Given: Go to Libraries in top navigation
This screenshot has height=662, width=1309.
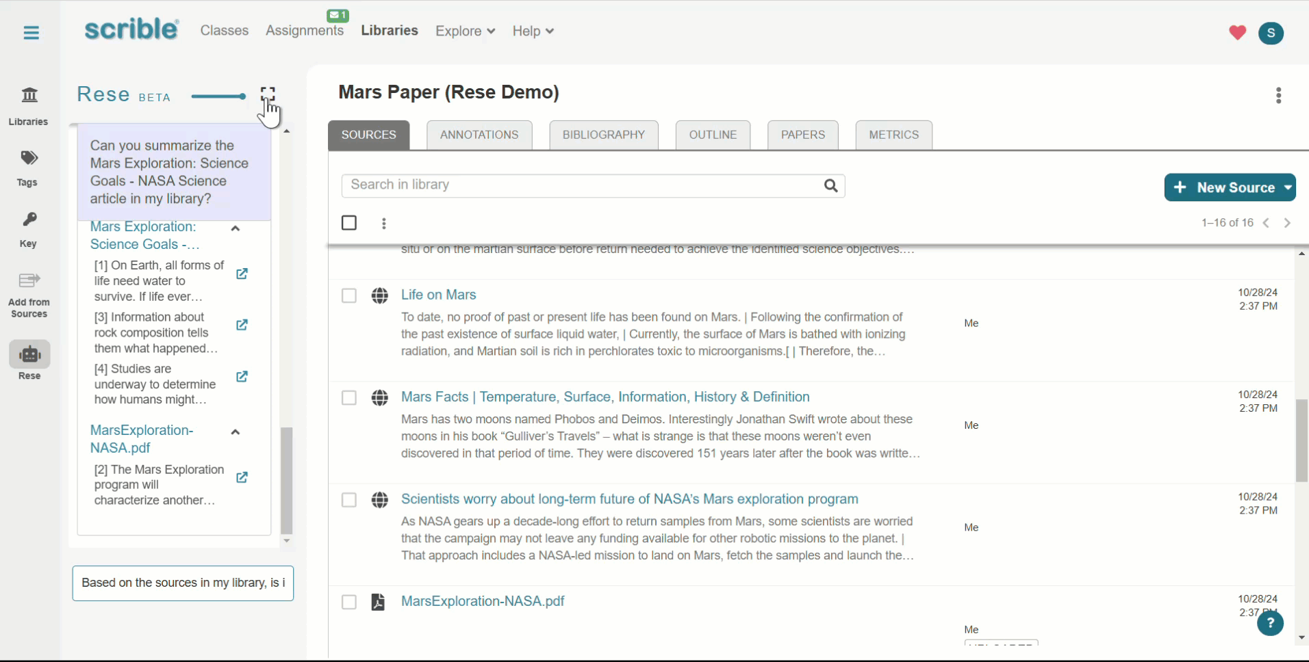Looking at the screenshot, I should click(x=390, y=31).
